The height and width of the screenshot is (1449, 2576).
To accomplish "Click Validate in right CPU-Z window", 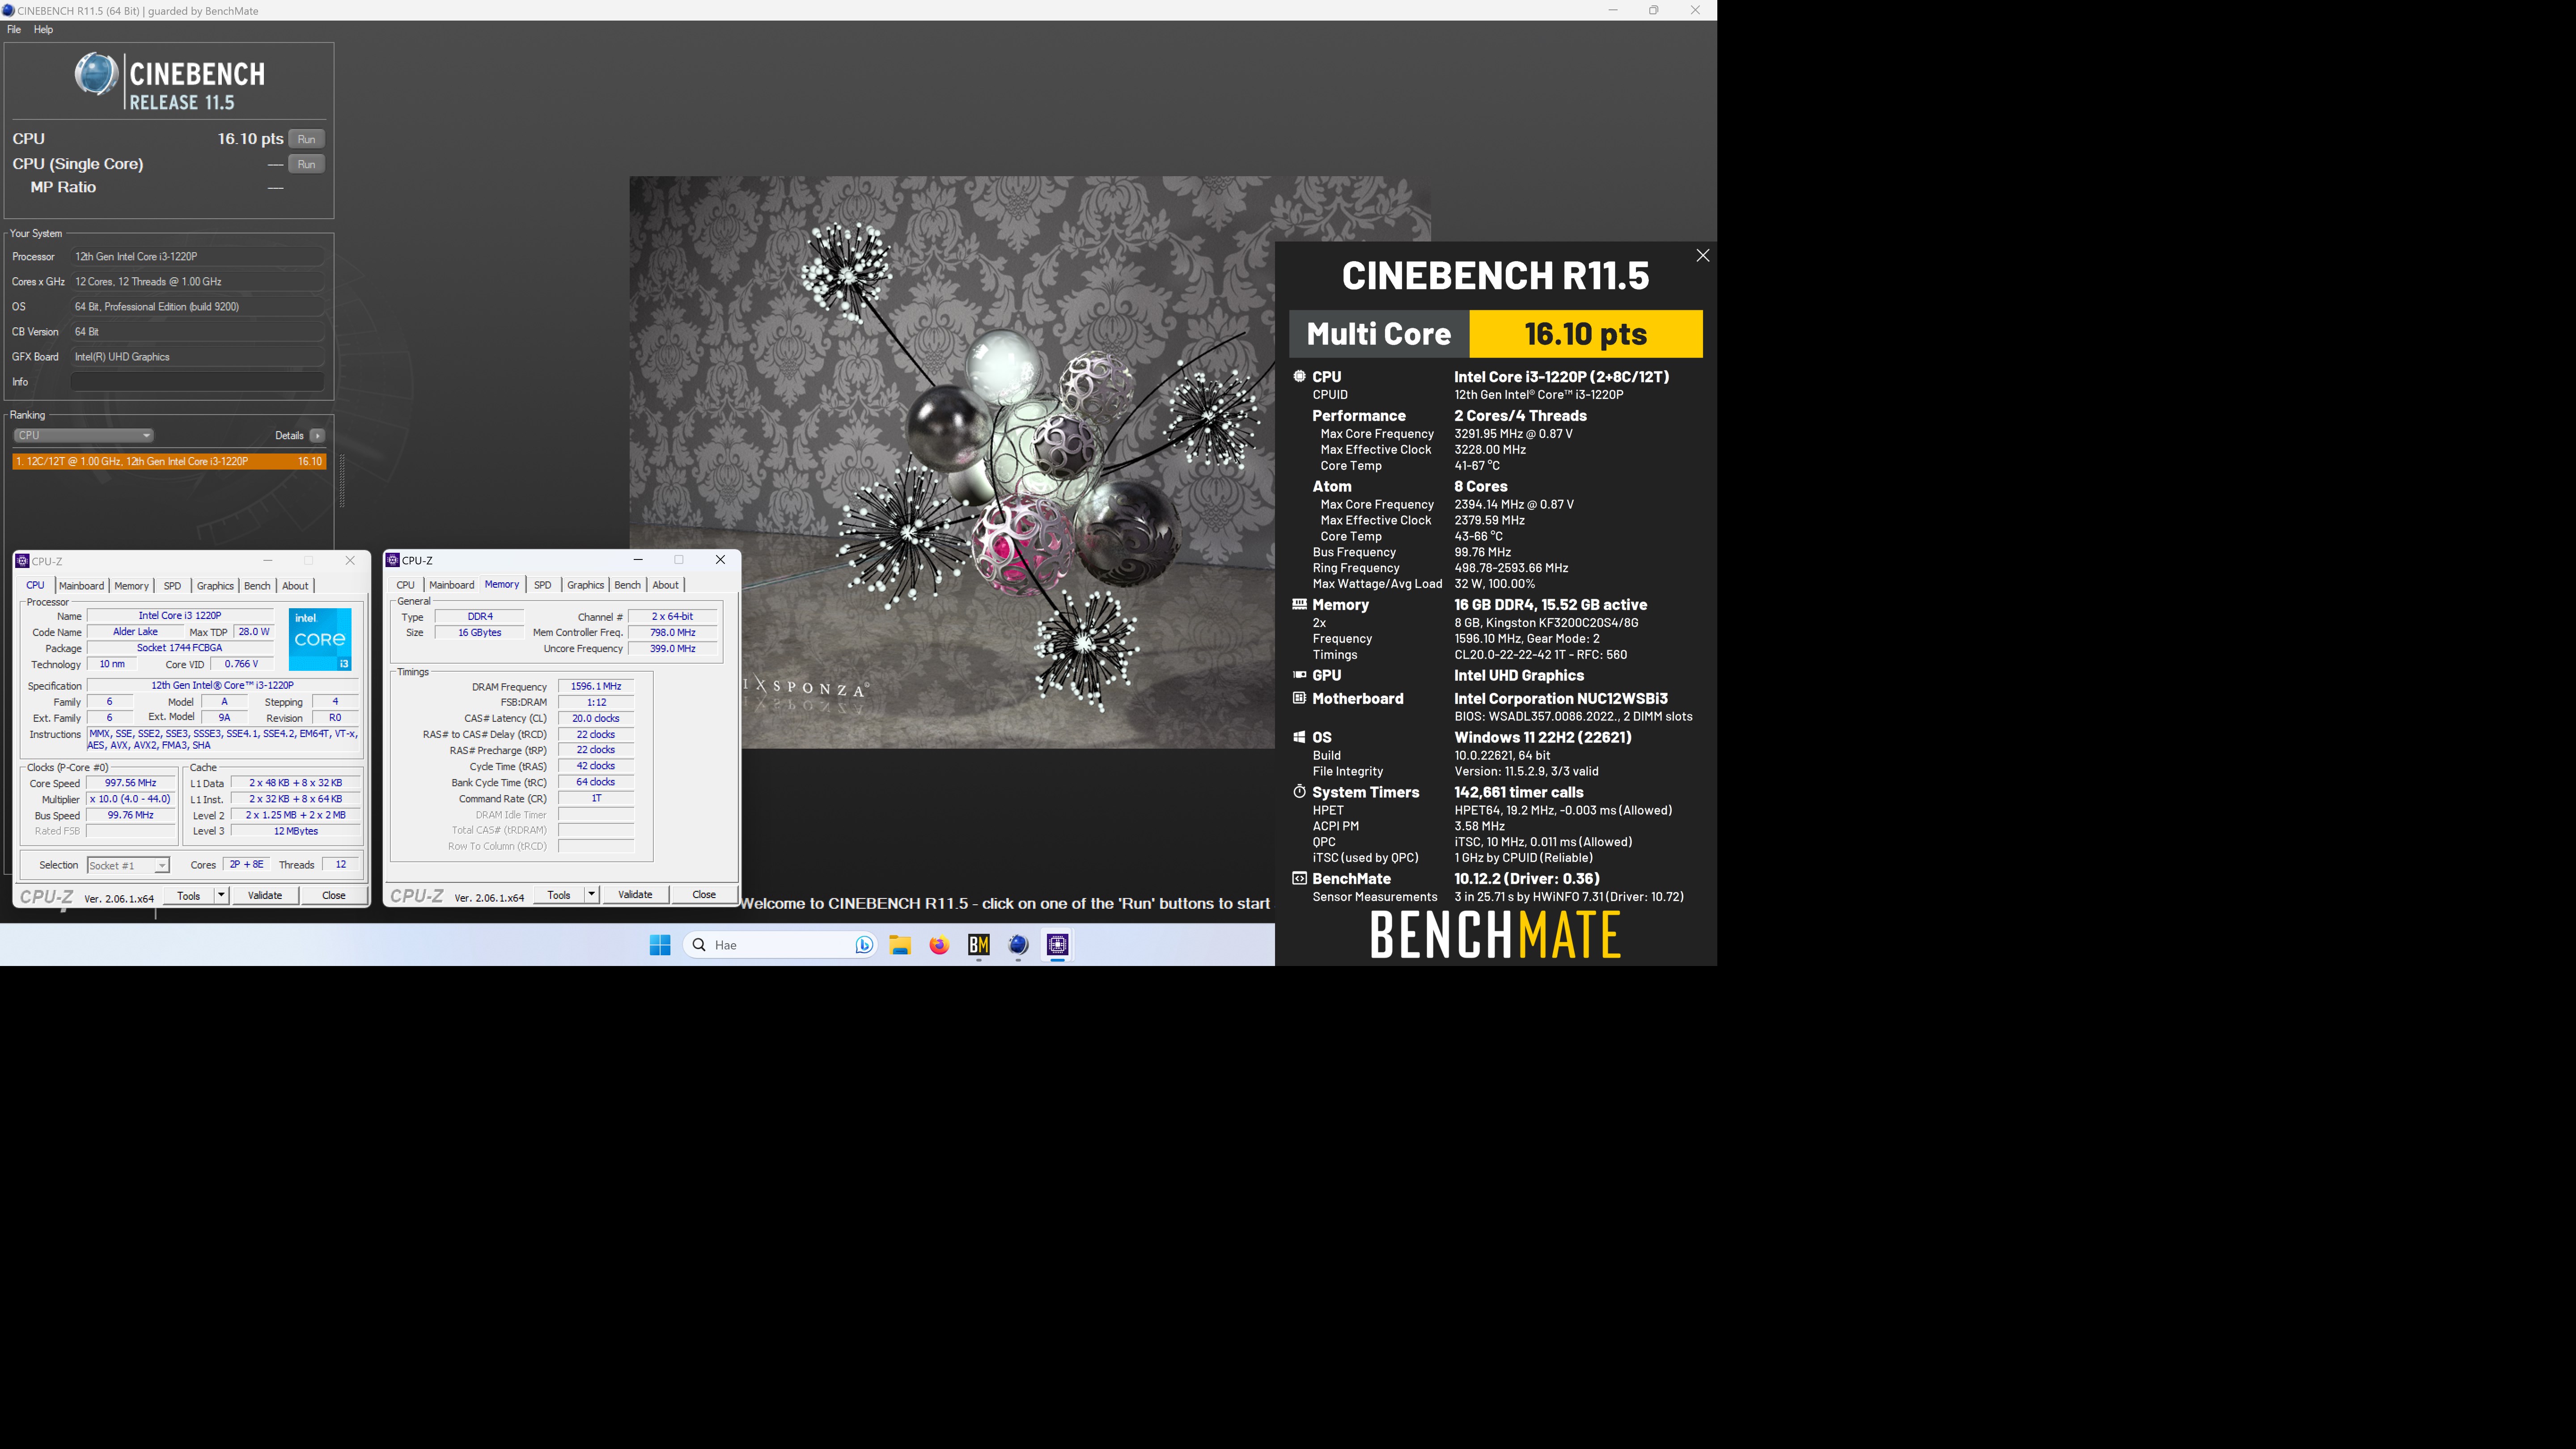I will click(x=635, y=895).
